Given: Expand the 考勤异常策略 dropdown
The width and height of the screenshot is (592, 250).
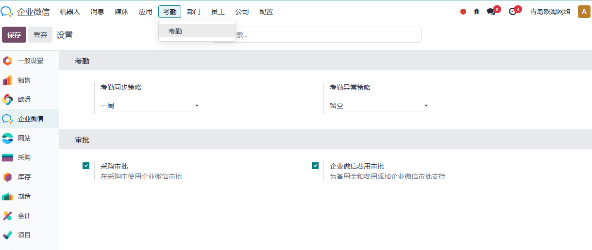Looking at the screenshot, I should [379, 105].
